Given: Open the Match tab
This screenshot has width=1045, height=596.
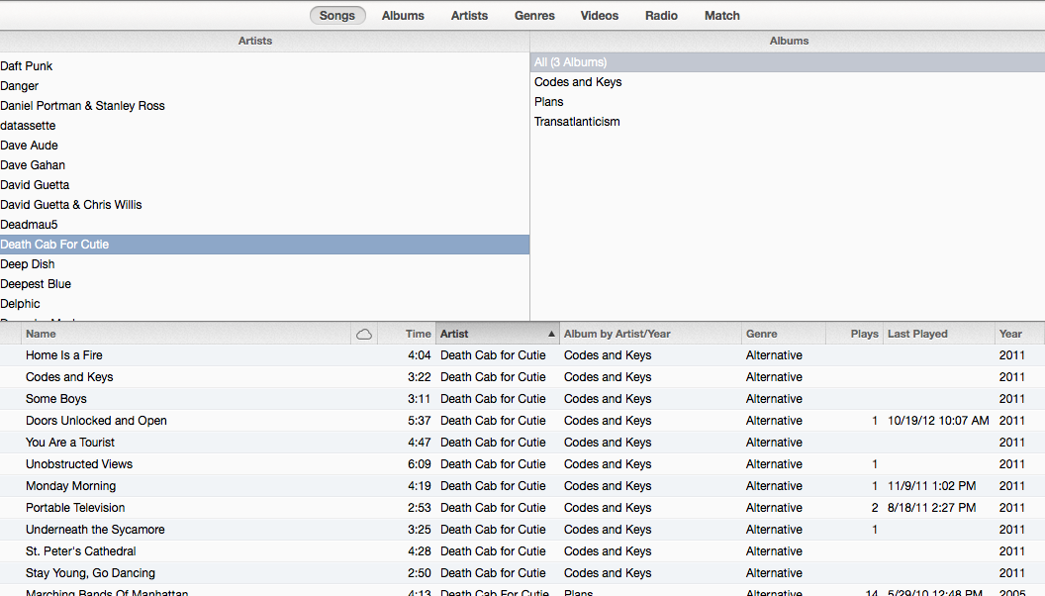Looking at the screenshot, I should [x=721, y=15].
